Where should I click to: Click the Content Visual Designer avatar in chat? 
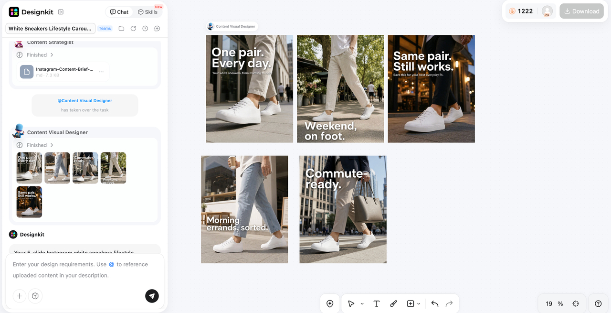point(18,130)
